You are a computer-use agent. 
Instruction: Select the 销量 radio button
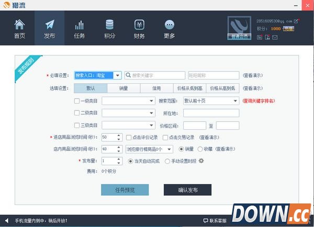[181, 149]
